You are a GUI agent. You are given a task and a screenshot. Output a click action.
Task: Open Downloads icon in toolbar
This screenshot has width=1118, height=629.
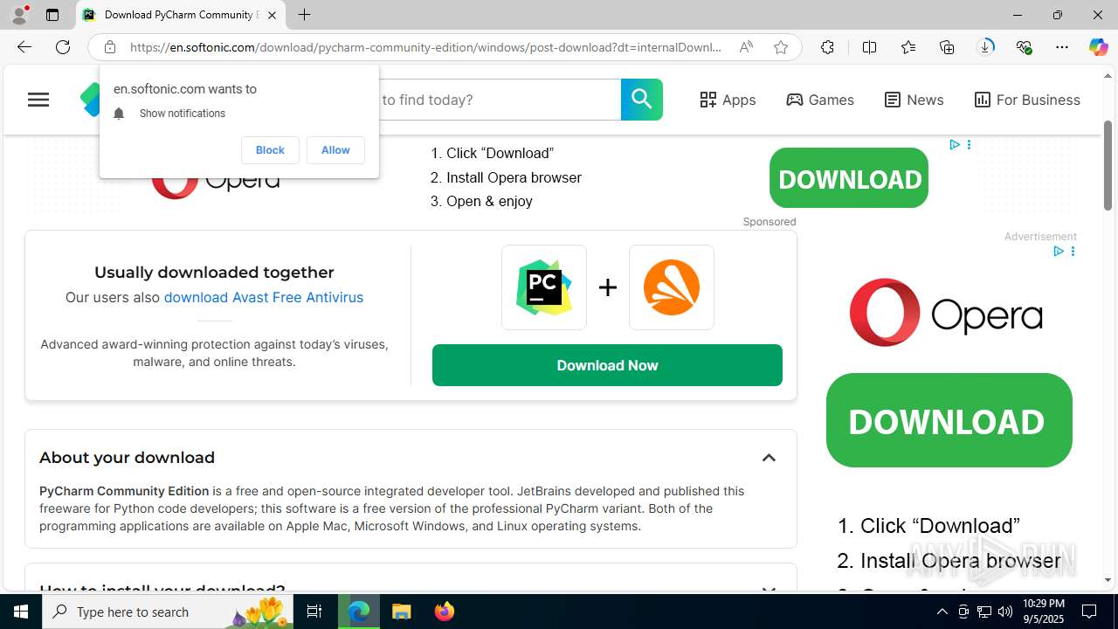click(985, 47)
